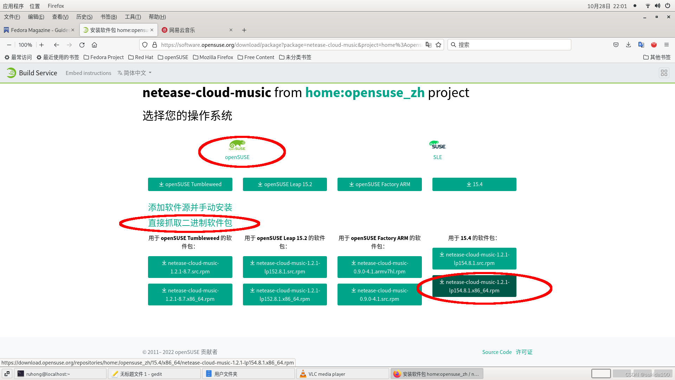Click the forward navigation arrow
Image resolution: width=675 pixels, height=380 pixels.
pos(69,45)
